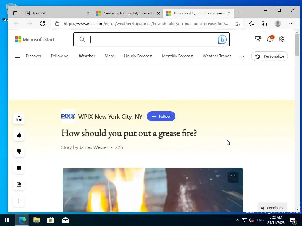Open WPIX New York City, NY link
302x226 pixels.
pos(110,117)
